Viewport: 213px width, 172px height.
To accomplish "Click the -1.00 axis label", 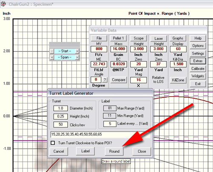I will (7, 149).
